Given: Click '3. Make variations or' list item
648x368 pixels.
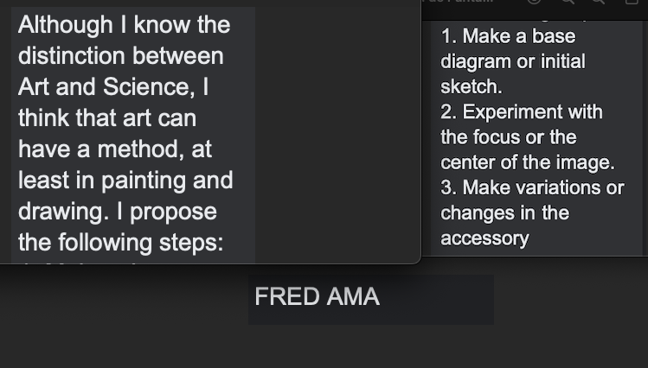Looking at the screenshot, I should (532, 187).
